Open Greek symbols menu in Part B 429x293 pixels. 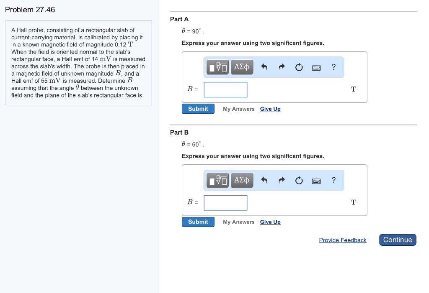(x=242, y=180)
